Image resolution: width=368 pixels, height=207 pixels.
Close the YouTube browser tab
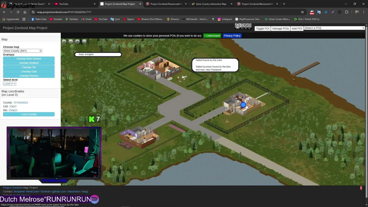point(95,4)
